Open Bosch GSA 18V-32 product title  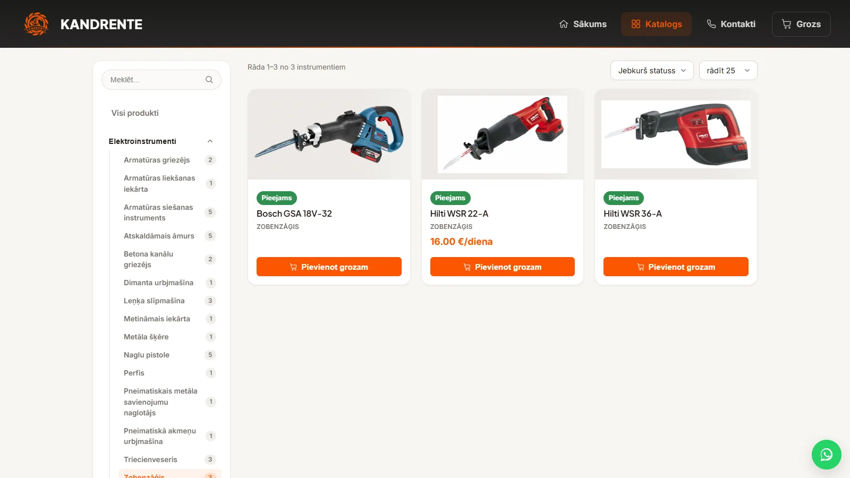point(294,214)
